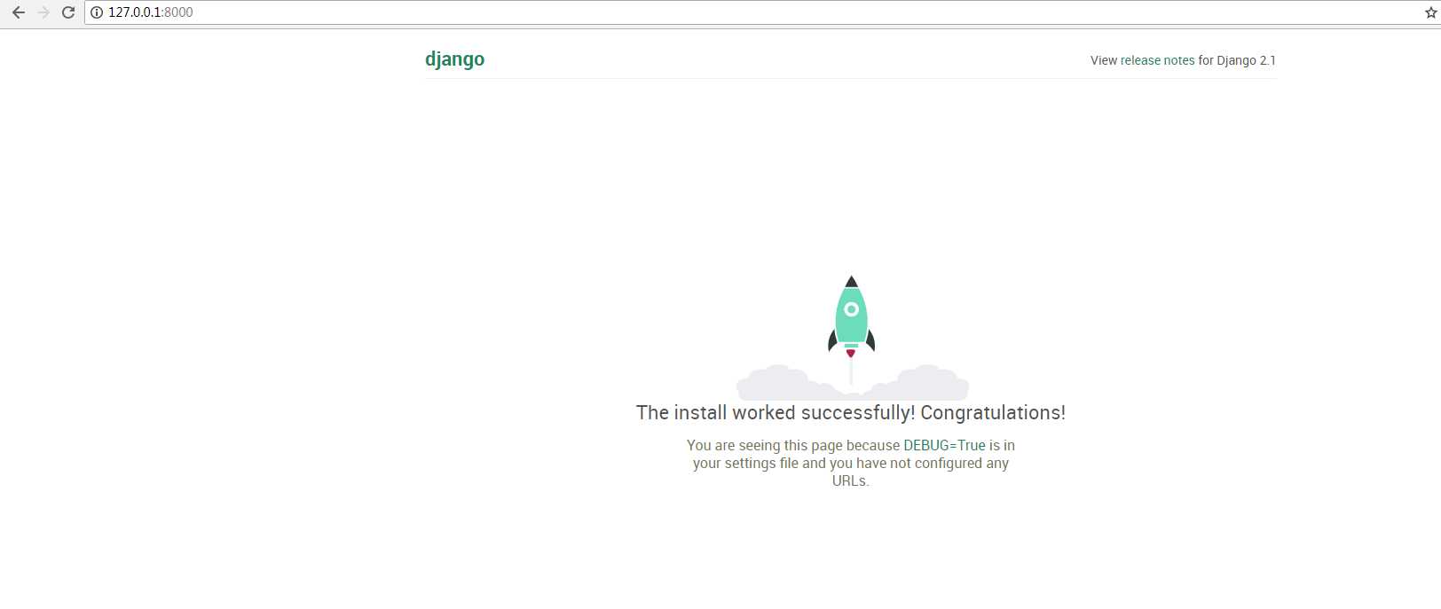Click the DEBUG=True link
Screen dimensions: 1441x609
coord(944,445)
